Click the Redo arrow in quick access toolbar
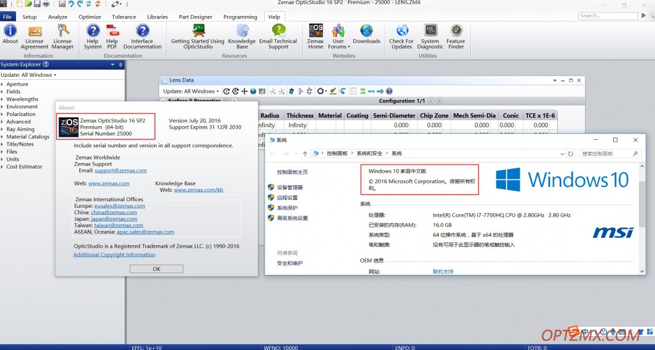 pos(80,4)
